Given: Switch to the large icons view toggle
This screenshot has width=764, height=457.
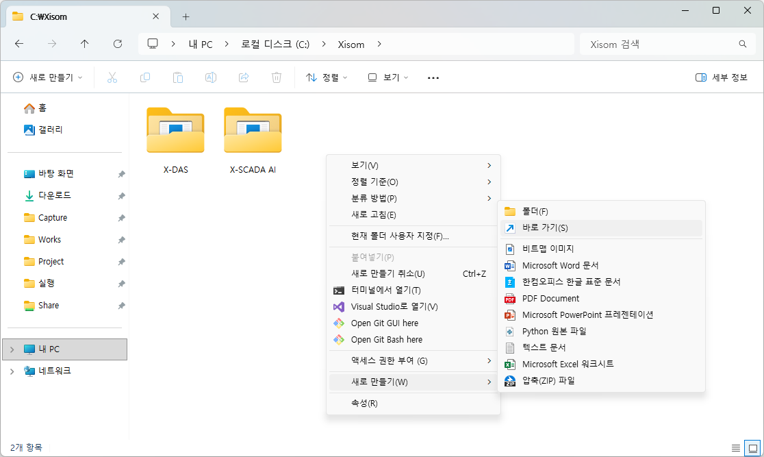Looking at the screenshot, I should [752, 447].
